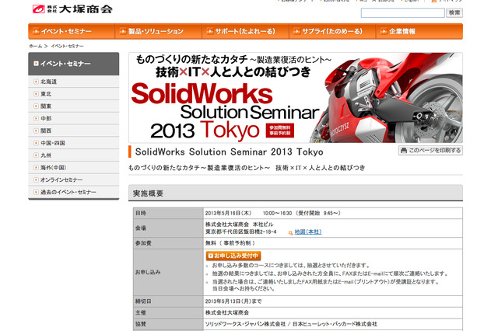This screenshot has width=498, height=331.
Task: Click the 協賛 table header cell
Action: [x=168, y=324]
